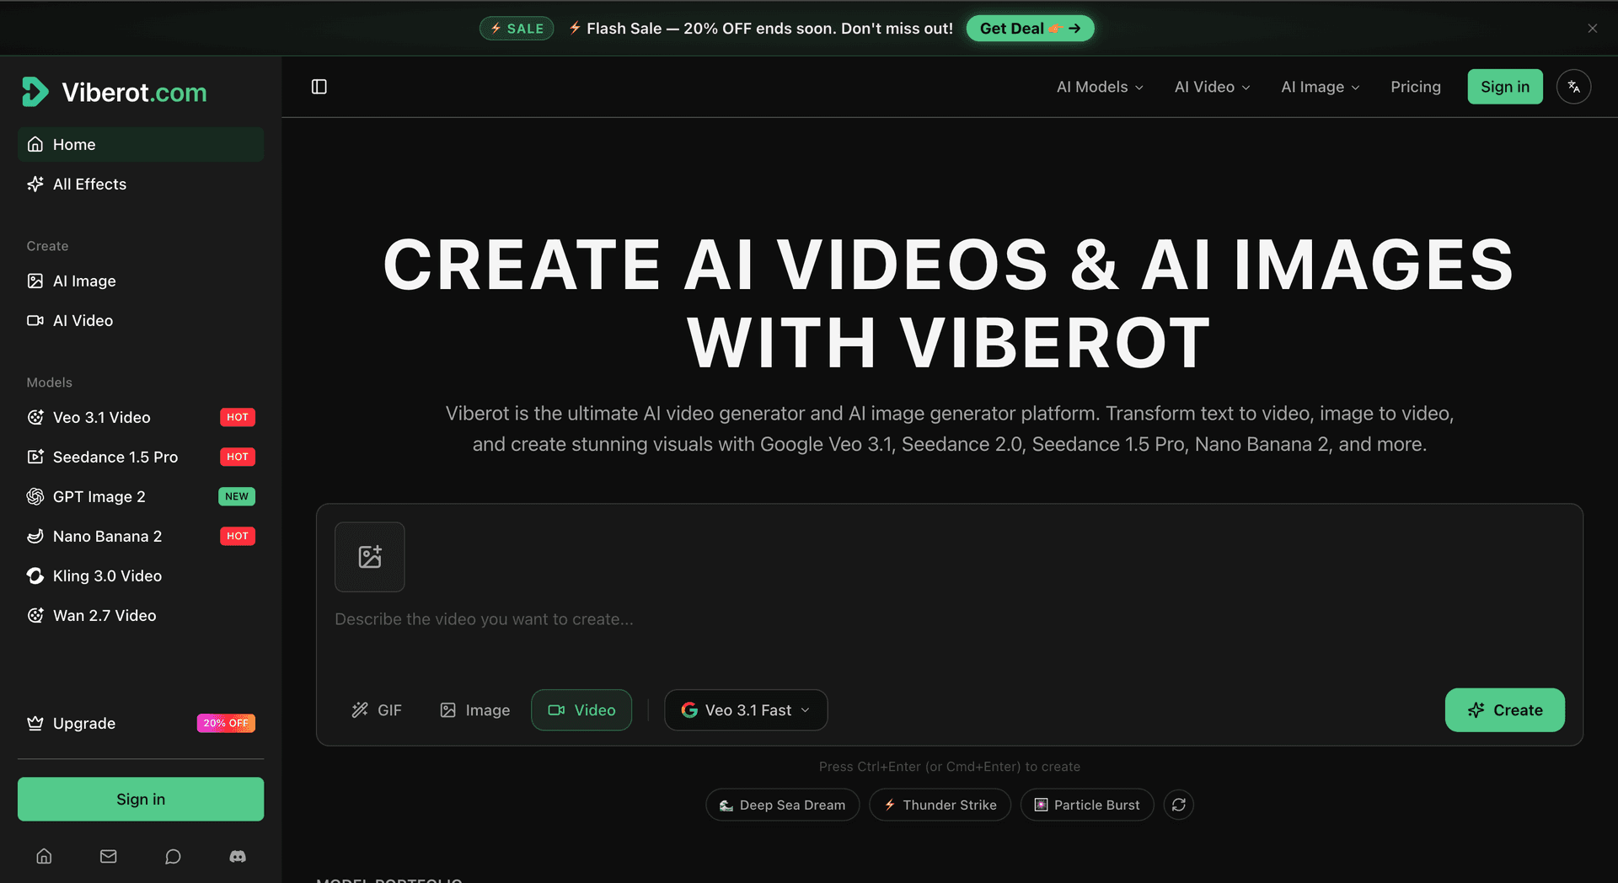Open AI Image under Create
The height and width of the screenshot is (883, 1618).
click(141, 281)
